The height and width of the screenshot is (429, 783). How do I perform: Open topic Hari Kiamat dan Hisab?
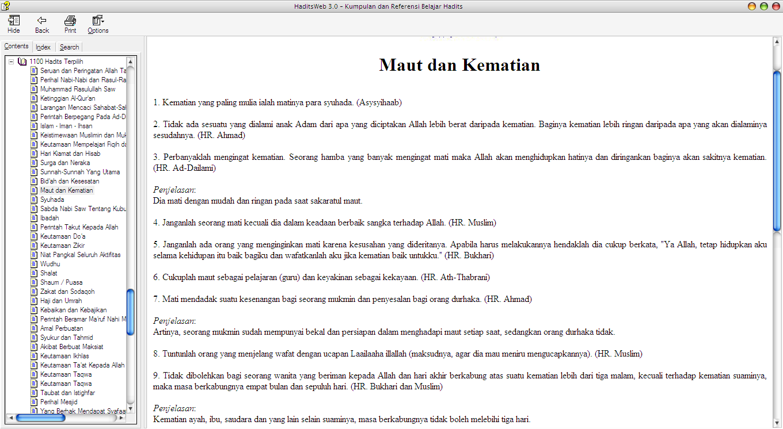click(x=70, y=154)
